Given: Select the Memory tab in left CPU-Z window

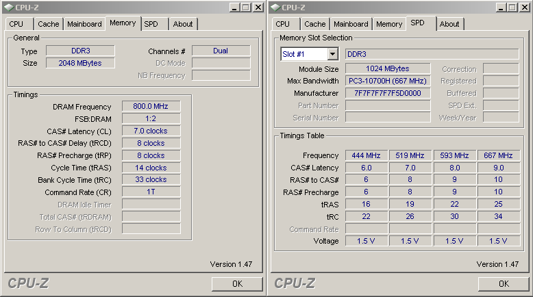Looking at the screenshot, I should (x=123, y=23).
